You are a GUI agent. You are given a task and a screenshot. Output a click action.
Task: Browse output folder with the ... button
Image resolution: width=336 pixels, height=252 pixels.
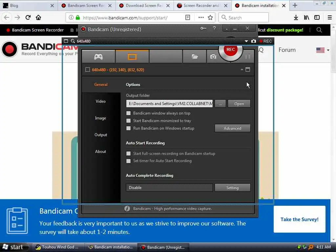coord(220,104)
